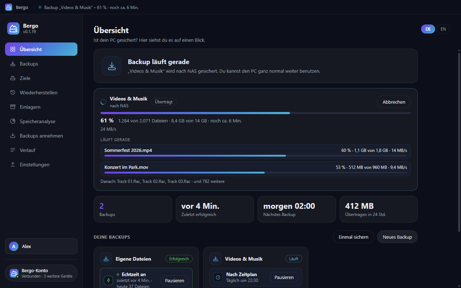Click the Neues Backup button
461x288 pixels.
(x=397, y=237)
